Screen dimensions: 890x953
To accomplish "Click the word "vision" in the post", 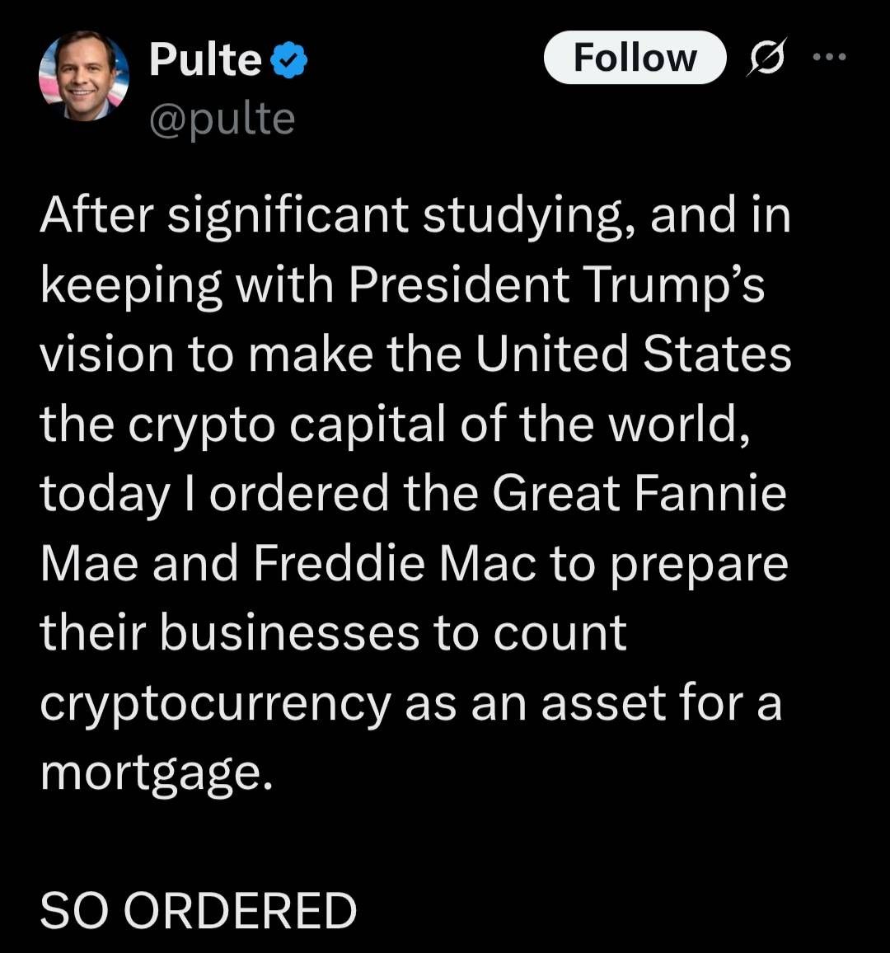I will point(106,354).
